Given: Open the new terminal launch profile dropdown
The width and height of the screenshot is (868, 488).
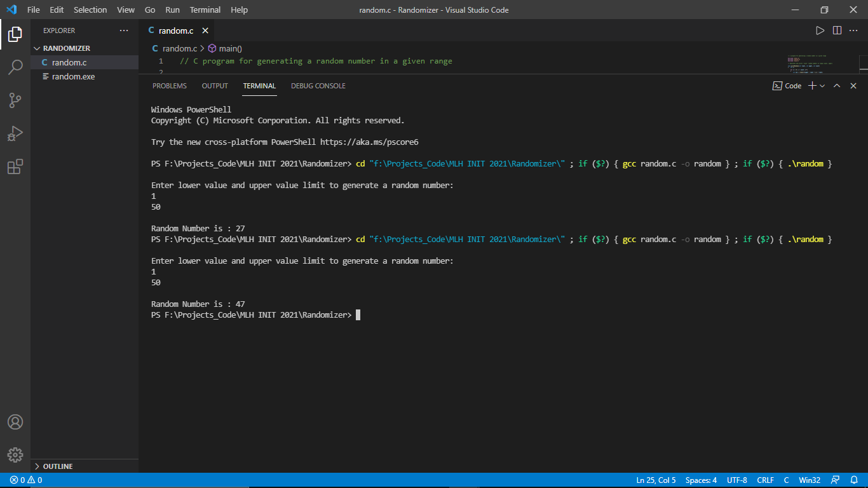Looking at the screenshot, I should 822,86.
